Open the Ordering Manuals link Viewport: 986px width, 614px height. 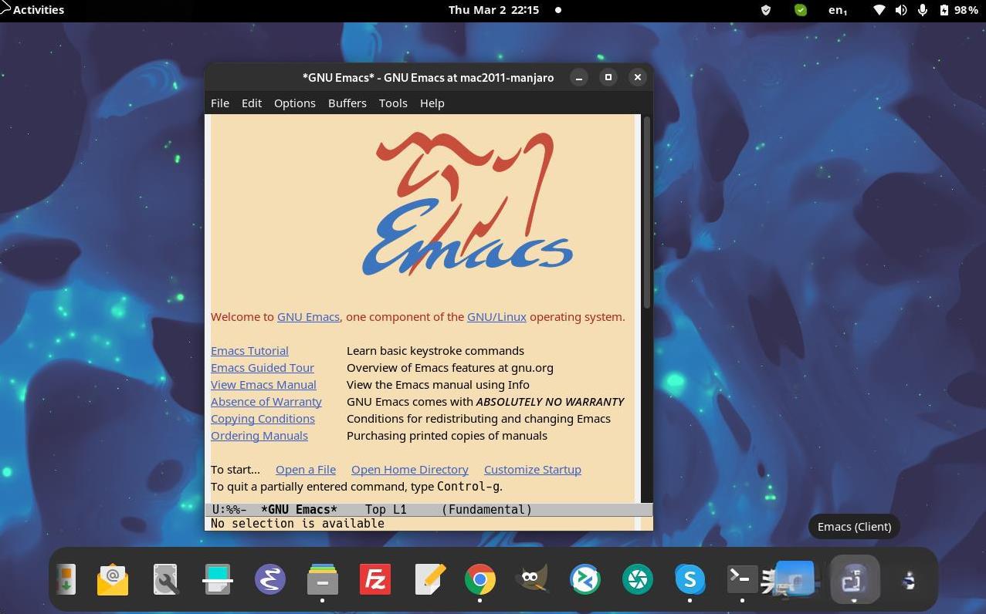(x=259, y=436)
